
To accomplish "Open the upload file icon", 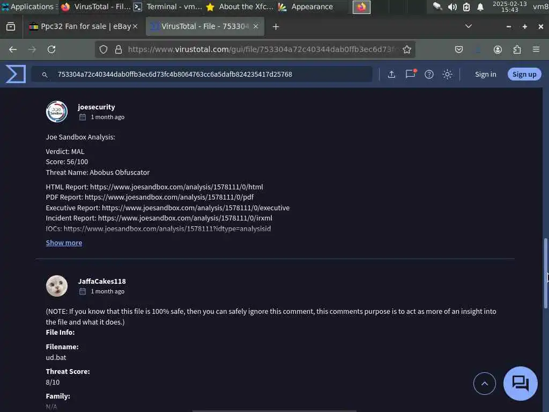I will pyautogui.click(x=391, y=74).
